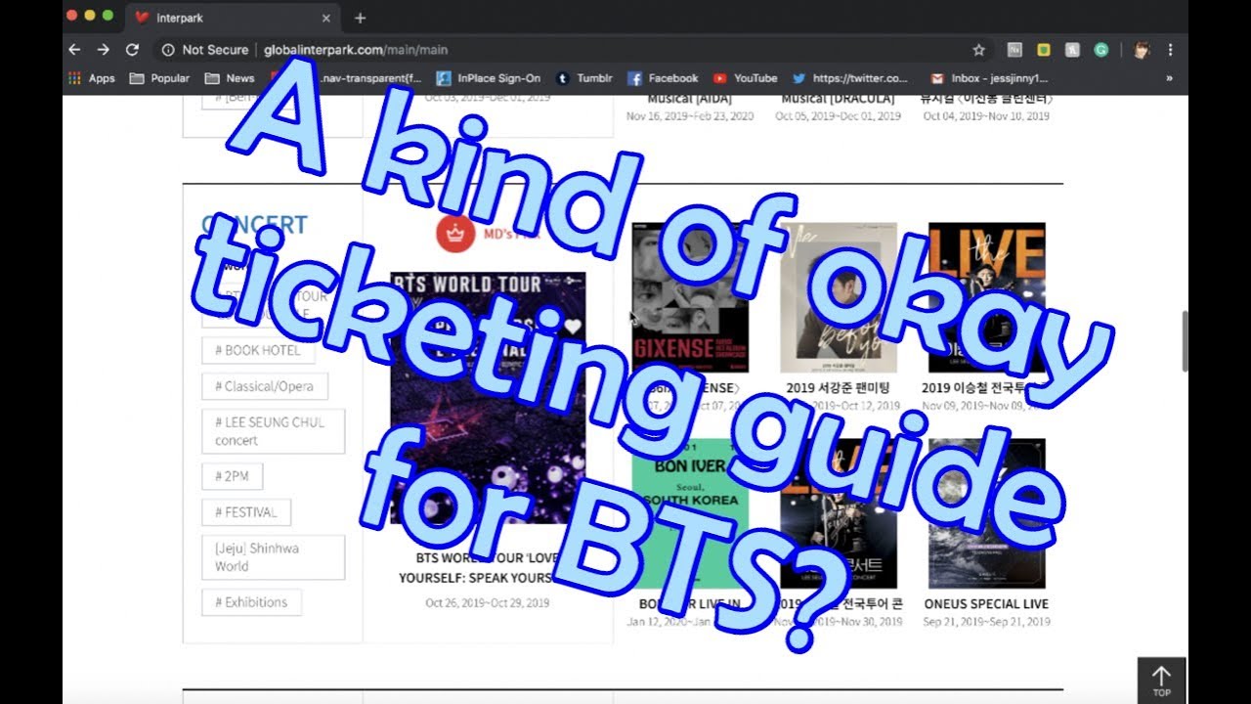Open the Popular bookmarks folder
Image resolution: width=1251 pixels, height=704 pixels.
coord(159,78)
